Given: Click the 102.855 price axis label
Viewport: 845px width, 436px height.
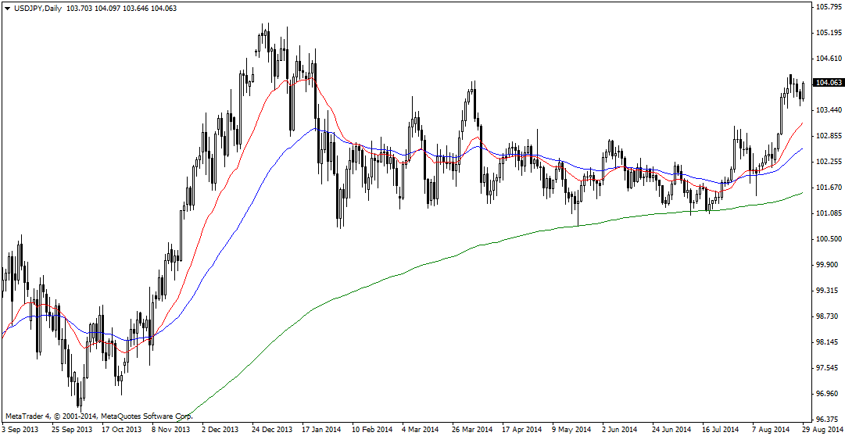Looking at the screenshot, I should point(827,136).
